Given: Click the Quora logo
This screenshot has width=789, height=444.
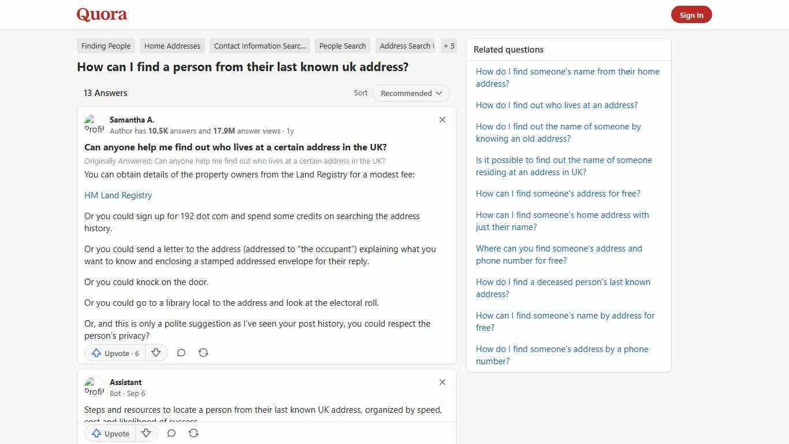Looking at the screenshot, I should pos(101,14).
